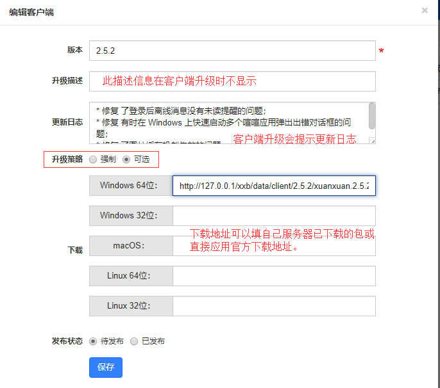Click the 版本 input field showing 2.5.2

point(232,51)
